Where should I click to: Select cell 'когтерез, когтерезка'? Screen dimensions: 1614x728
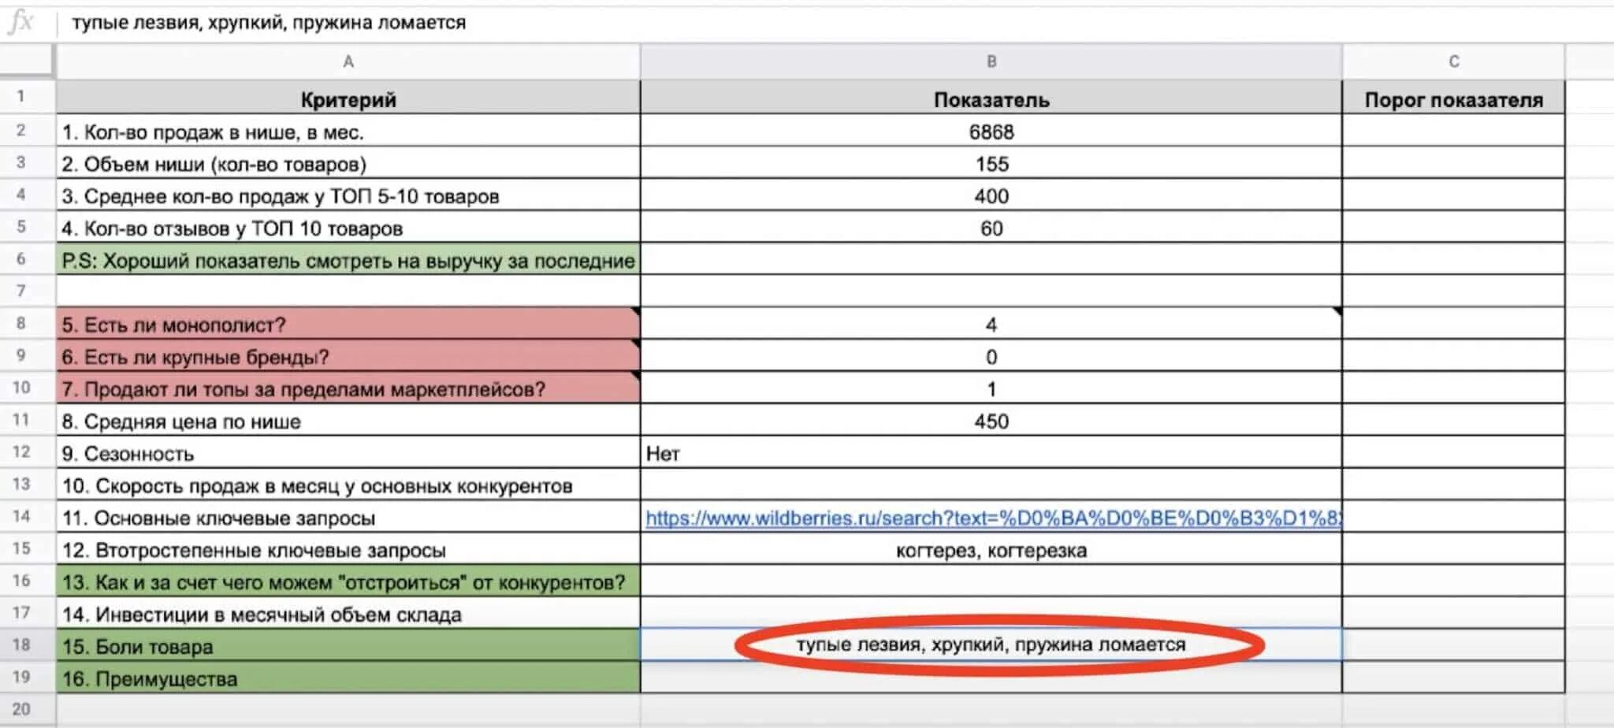click(991, 550)
